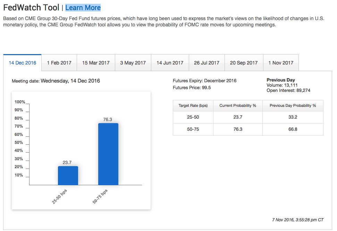This screenshot has height=231, width=337.
Task: Click the 1 Nov 2017 tab
Action: pos(281,63)
